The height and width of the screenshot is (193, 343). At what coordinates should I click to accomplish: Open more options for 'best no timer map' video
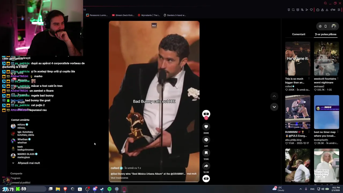point(337,132)
